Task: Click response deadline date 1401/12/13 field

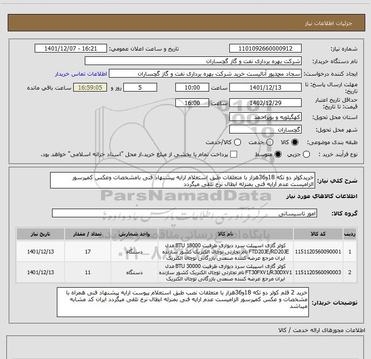Action: click(265, 87)
